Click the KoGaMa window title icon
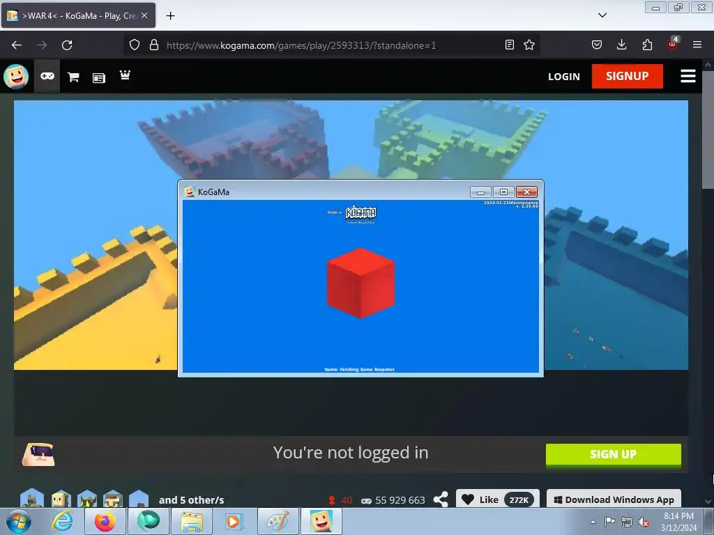 pyautogui.click(x=189, y=192)
